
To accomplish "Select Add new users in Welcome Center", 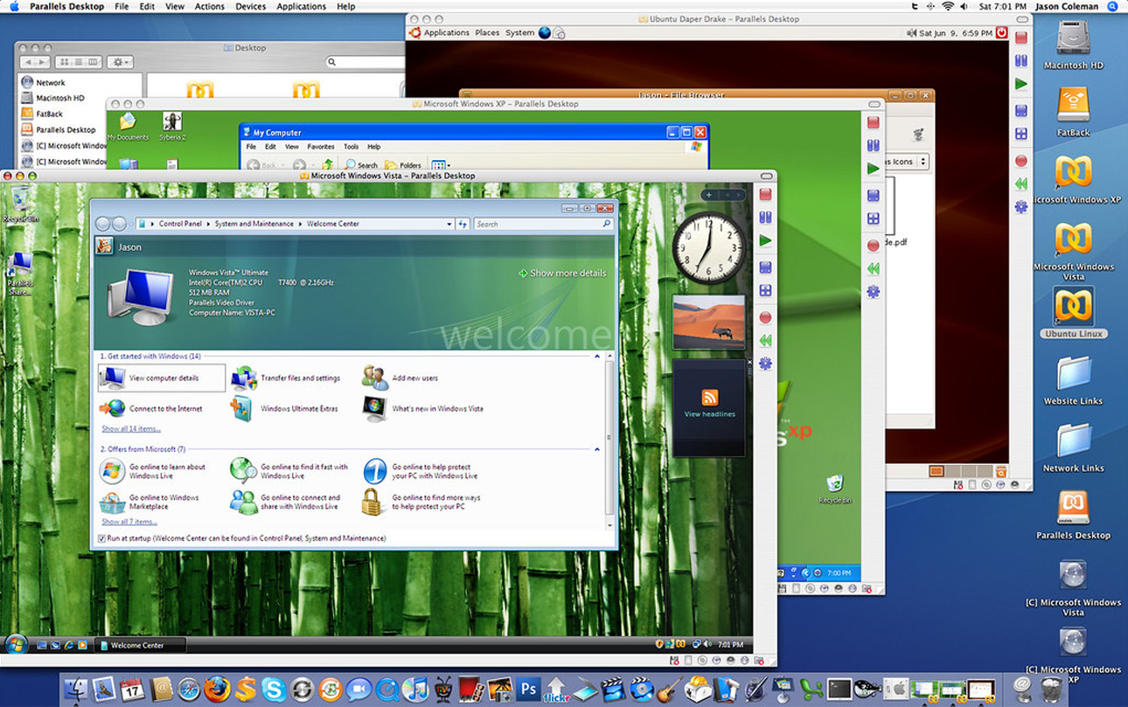I will 401,378.
